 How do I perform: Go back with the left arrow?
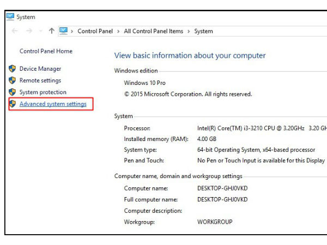[x=15, y=31]
